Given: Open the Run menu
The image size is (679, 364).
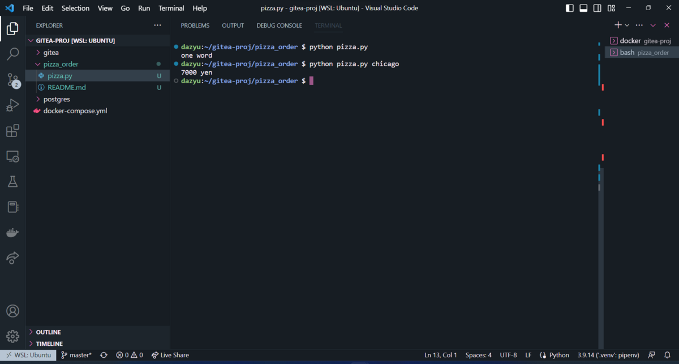Looking at the screenshot, I should pos(144,8).
